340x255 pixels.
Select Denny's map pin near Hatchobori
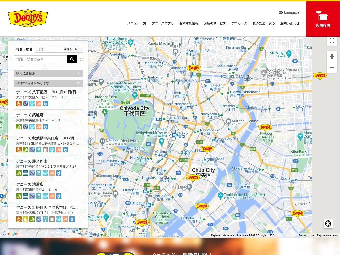[207, 149]
